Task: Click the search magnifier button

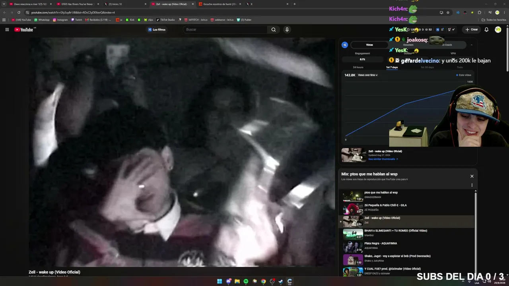Action: pos(274,29)
